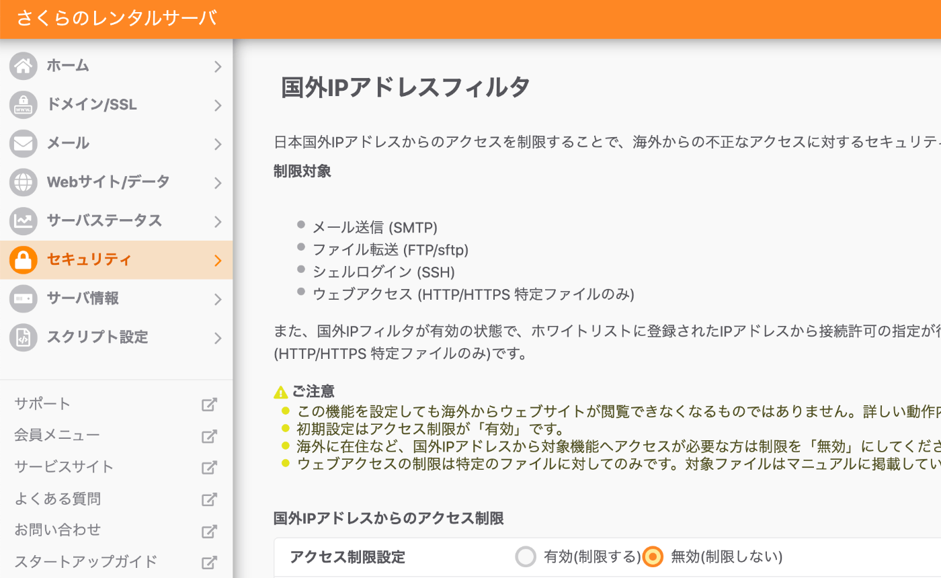
Task: Open the サーバステータス menu item
Action: 116,220
